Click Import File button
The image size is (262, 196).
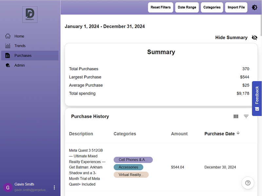click(236, 7)
